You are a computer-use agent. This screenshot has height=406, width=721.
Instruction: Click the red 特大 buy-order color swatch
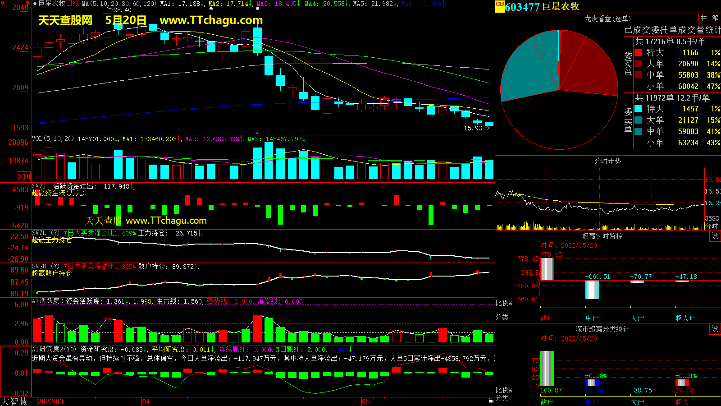pos(638,52)
